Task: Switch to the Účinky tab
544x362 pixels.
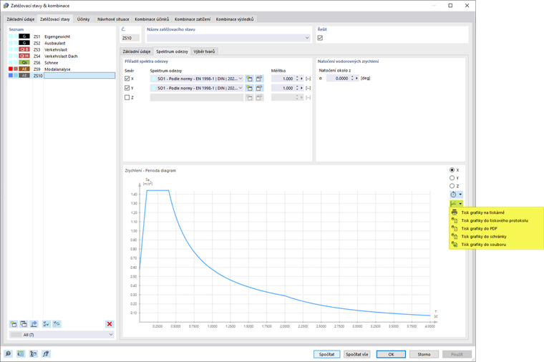Action: pos(83,19)
